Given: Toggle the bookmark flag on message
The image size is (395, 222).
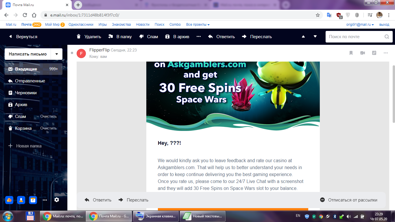Looking at the screenshot, I should [351, 53].
